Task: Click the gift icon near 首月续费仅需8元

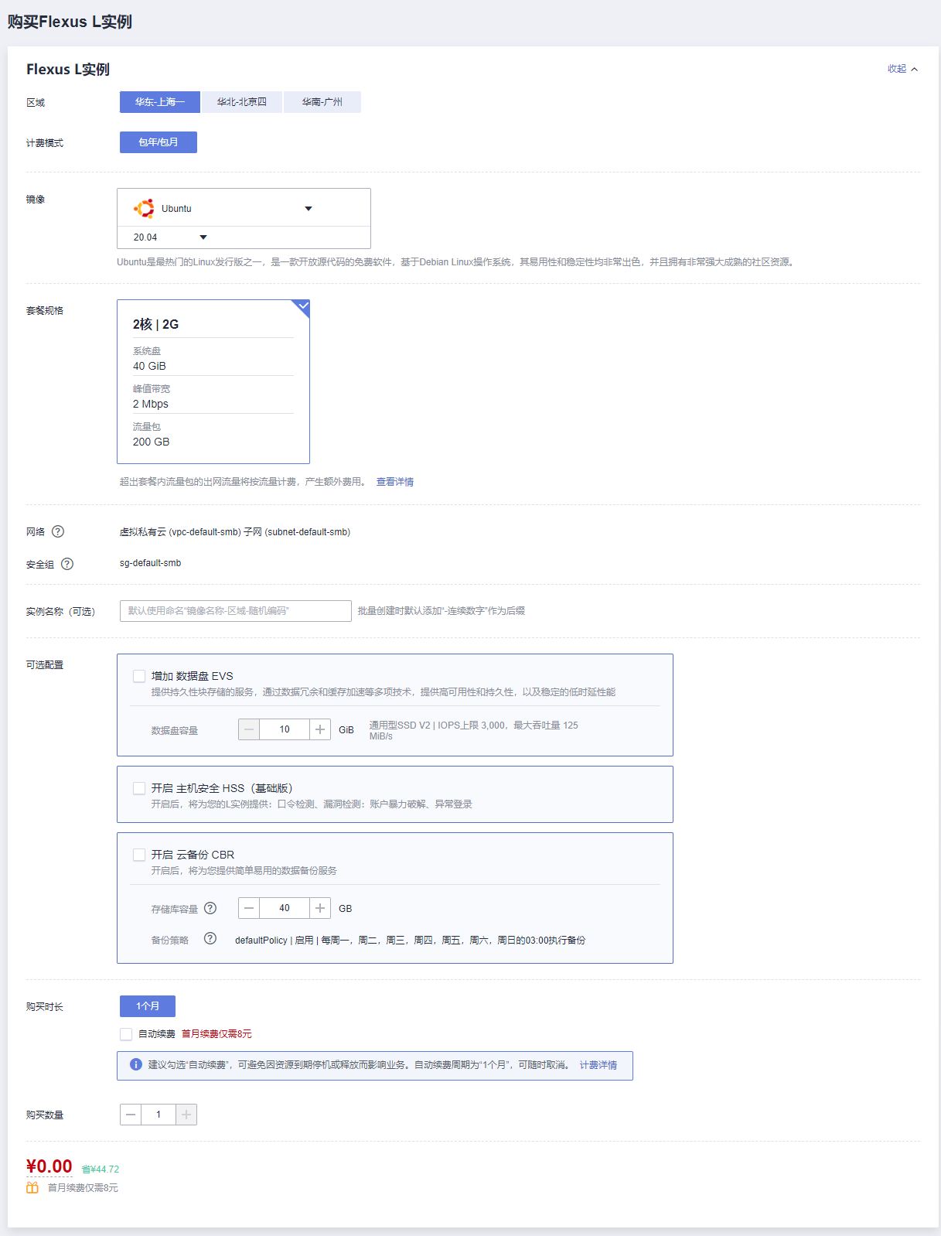Action: pos(32,1188)
